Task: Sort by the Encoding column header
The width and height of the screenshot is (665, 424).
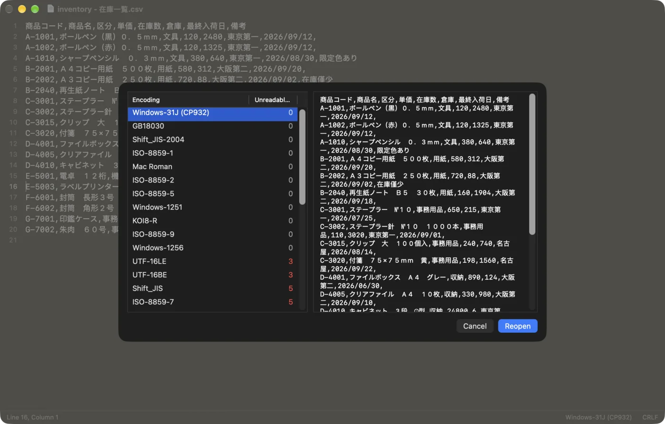Action: click(188, 100)
